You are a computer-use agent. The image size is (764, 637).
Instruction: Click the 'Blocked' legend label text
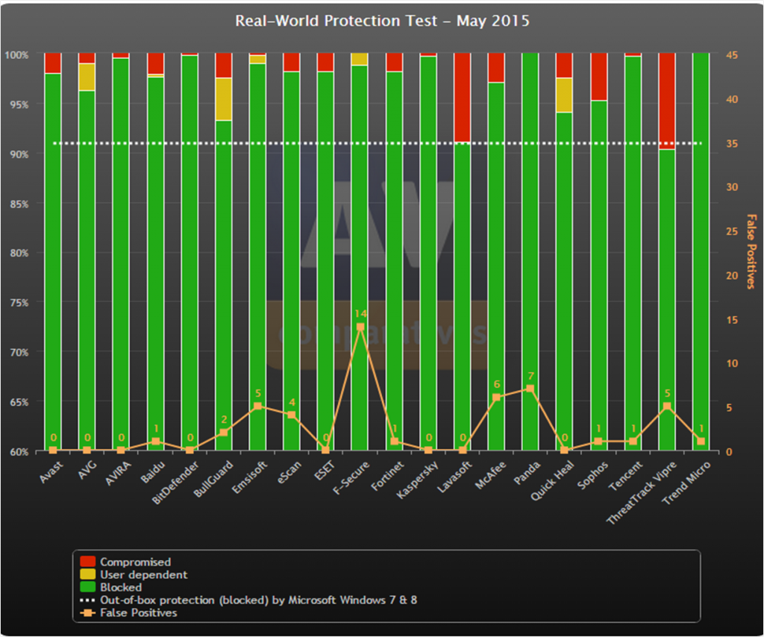(121, 587)
